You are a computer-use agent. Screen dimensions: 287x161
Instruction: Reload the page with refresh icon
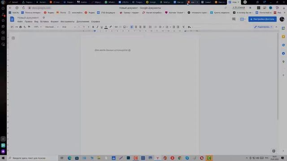(x=23, y=8)
